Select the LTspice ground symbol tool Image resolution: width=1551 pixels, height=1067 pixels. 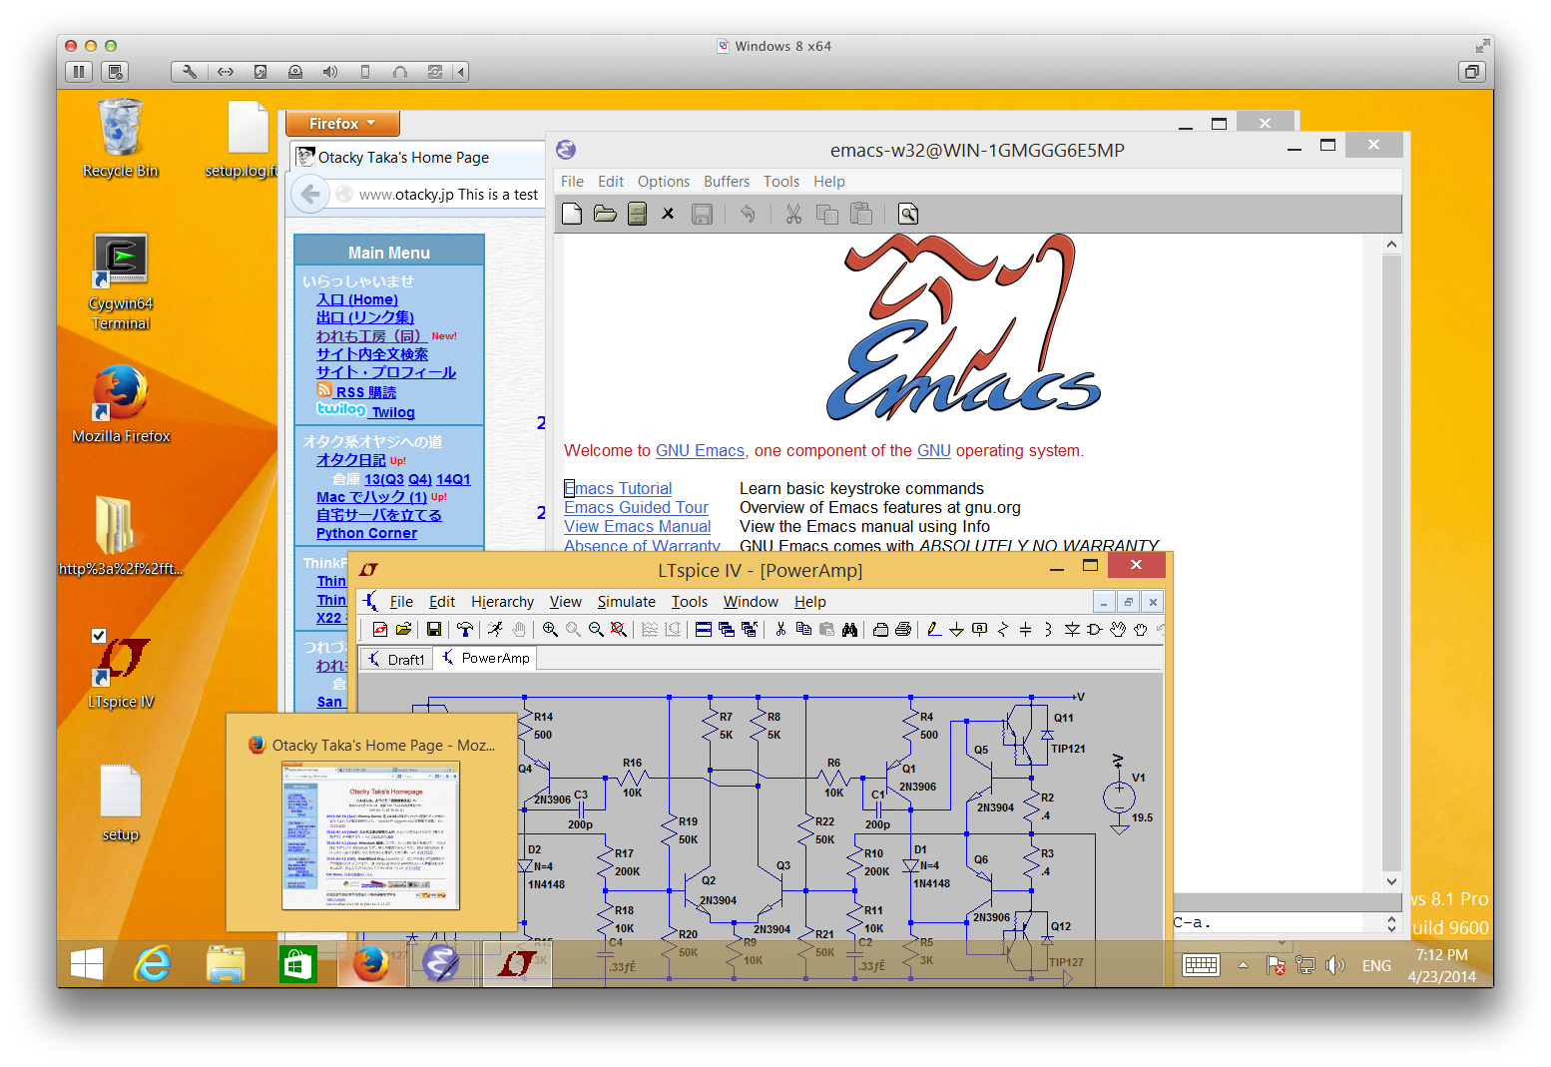[956, 629]
